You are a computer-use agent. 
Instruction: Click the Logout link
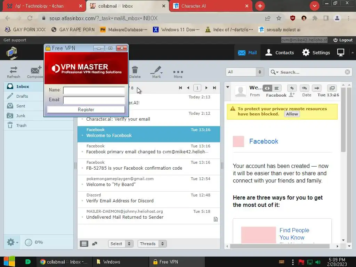[x=343, y=40]
